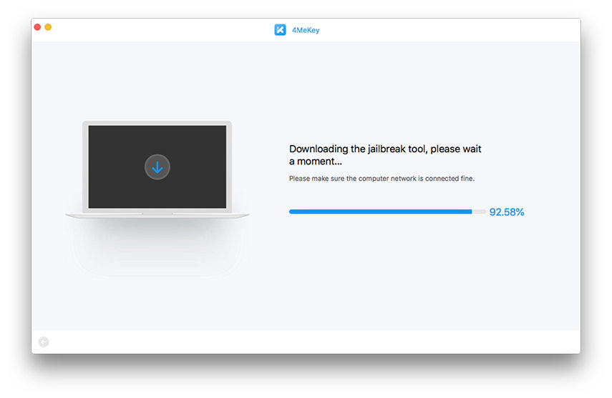Viewport: 612px width, 398px height.
Task: Click the 92.58% progress percentage
Action: (x=507, y=212)
